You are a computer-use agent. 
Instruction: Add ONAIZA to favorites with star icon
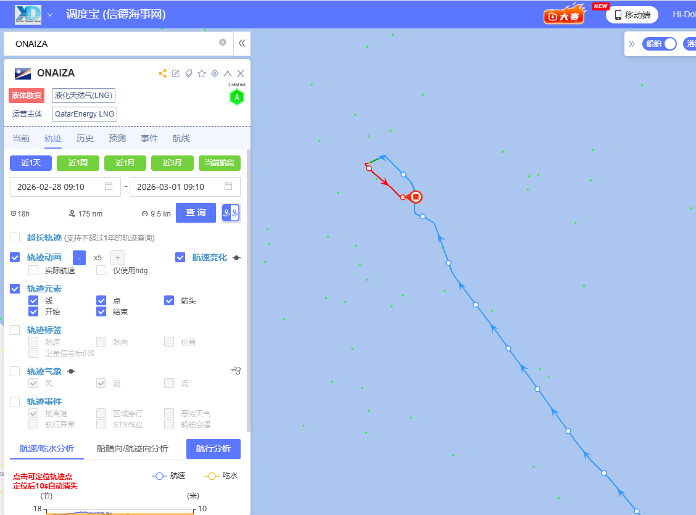tap(202, 73)
